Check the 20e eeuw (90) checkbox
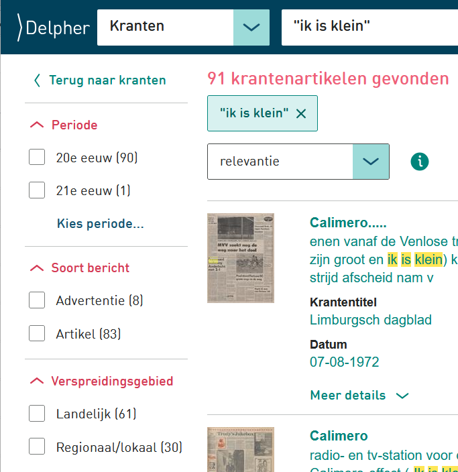This screenshot has height=472, width=458. click(37, 157)
